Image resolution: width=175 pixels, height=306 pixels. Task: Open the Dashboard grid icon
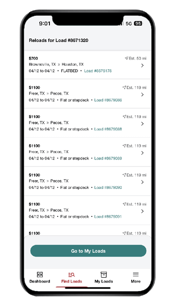pos(40,275)
